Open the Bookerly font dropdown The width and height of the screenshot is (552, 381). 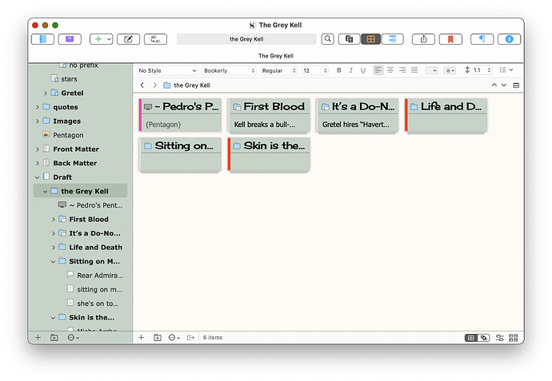[229, 70]
